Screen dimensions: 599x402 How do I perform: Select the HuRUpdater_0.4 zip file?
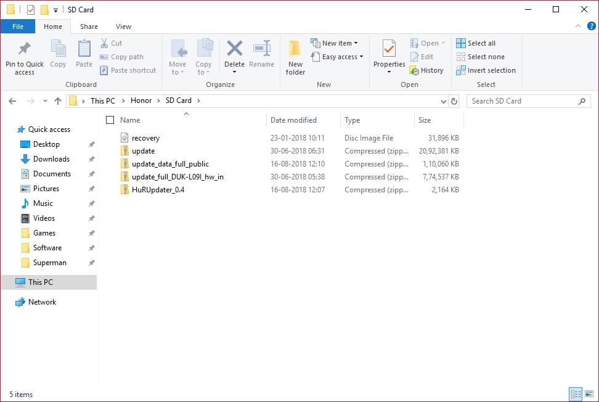tap(158, 190)
